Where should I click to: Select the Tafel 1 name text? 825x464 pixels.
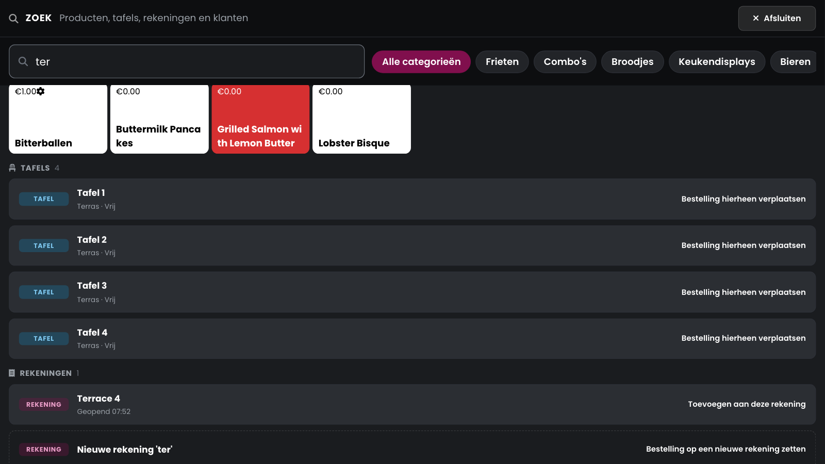click(x=91, y=193)
